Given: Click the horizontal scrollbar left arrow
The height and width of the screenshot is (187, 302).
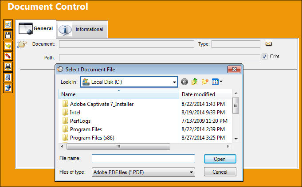Looking at the screenshot, I should point(62,146).
